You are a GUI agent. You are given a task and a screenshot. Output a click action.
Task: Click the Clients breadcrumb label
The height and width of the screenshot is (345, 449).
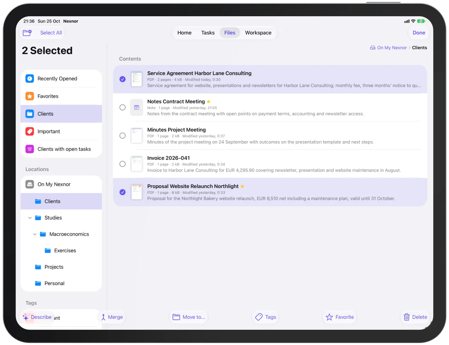coord(420,48)
